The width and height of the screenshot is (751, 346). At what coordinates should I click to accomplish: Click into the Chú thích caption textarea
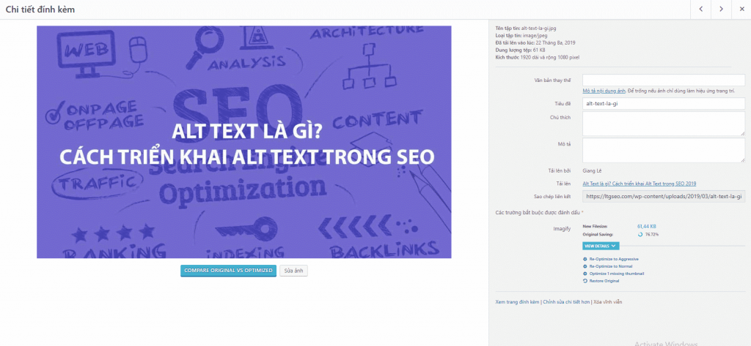(663, 124)
